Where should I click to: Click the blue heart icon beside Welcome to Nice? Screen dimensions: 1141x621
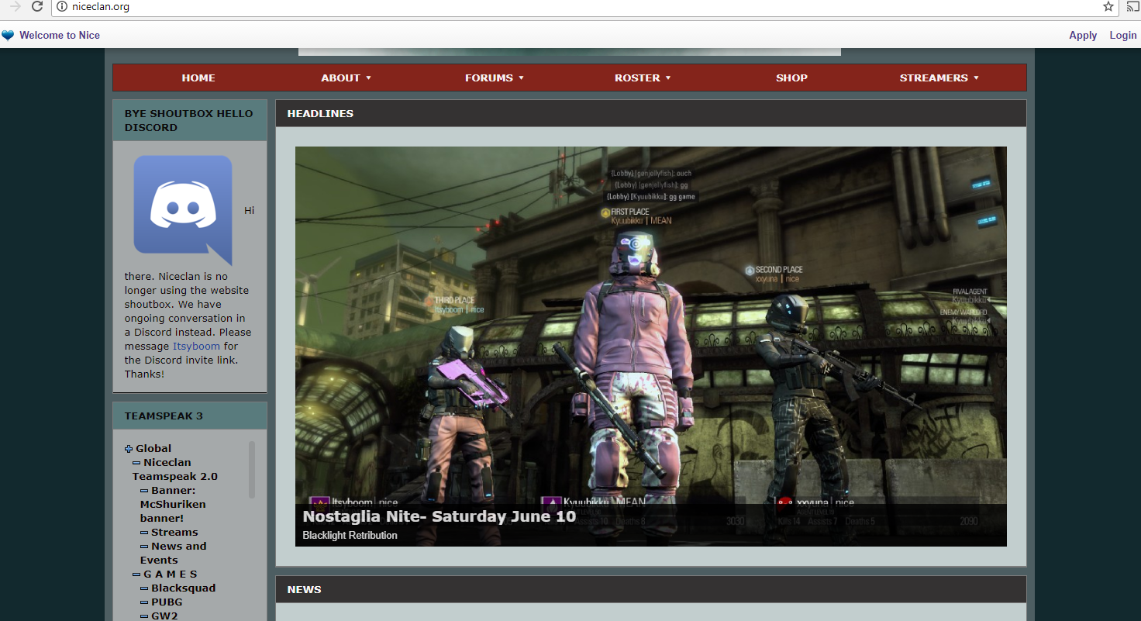8,35
